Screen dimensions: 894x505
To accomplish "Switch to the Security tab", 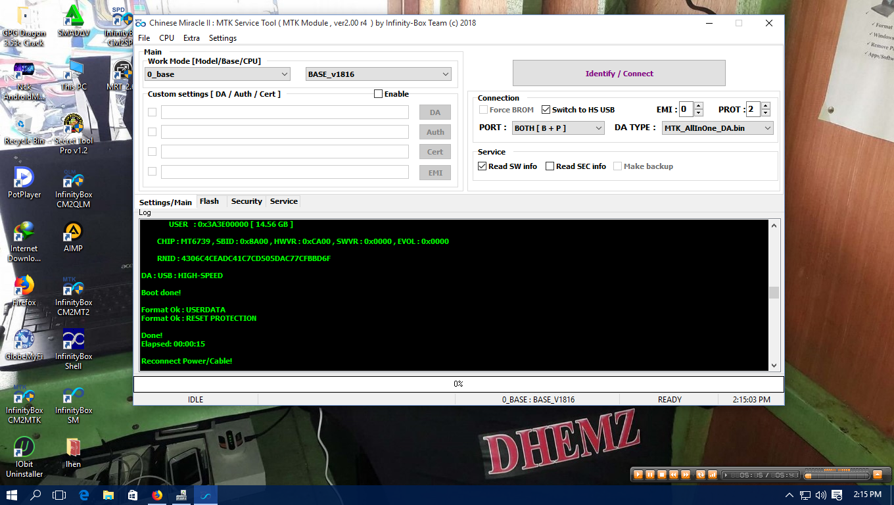I will coord(247,201).
